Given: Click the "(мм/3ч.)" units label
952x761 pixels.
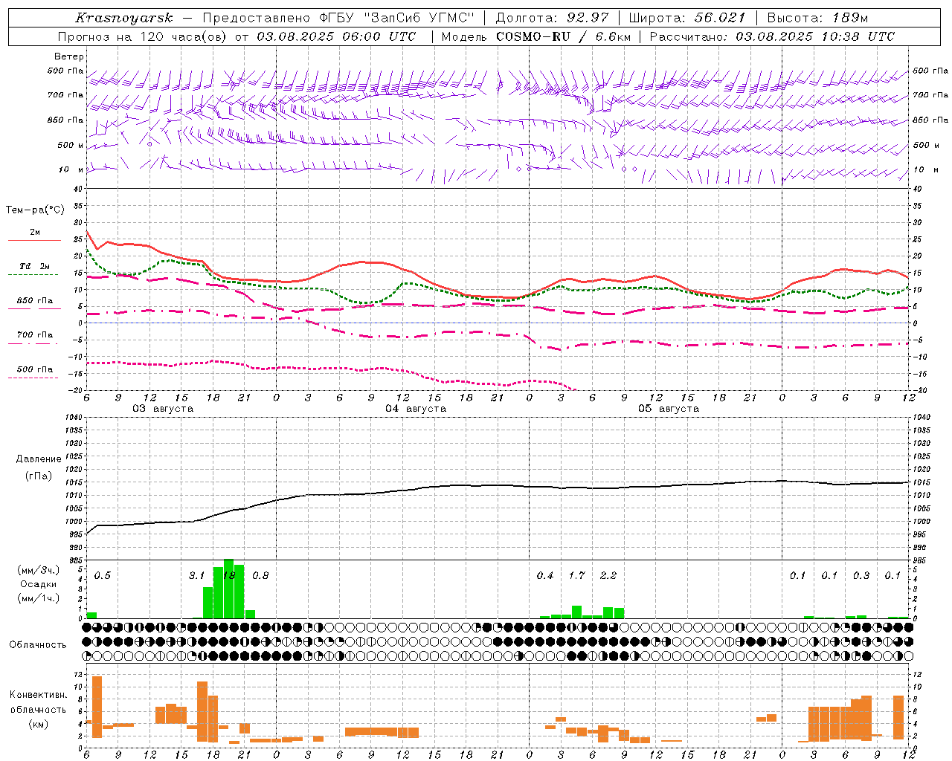Looking at the screenshot, I should click(x=39, y=570).
